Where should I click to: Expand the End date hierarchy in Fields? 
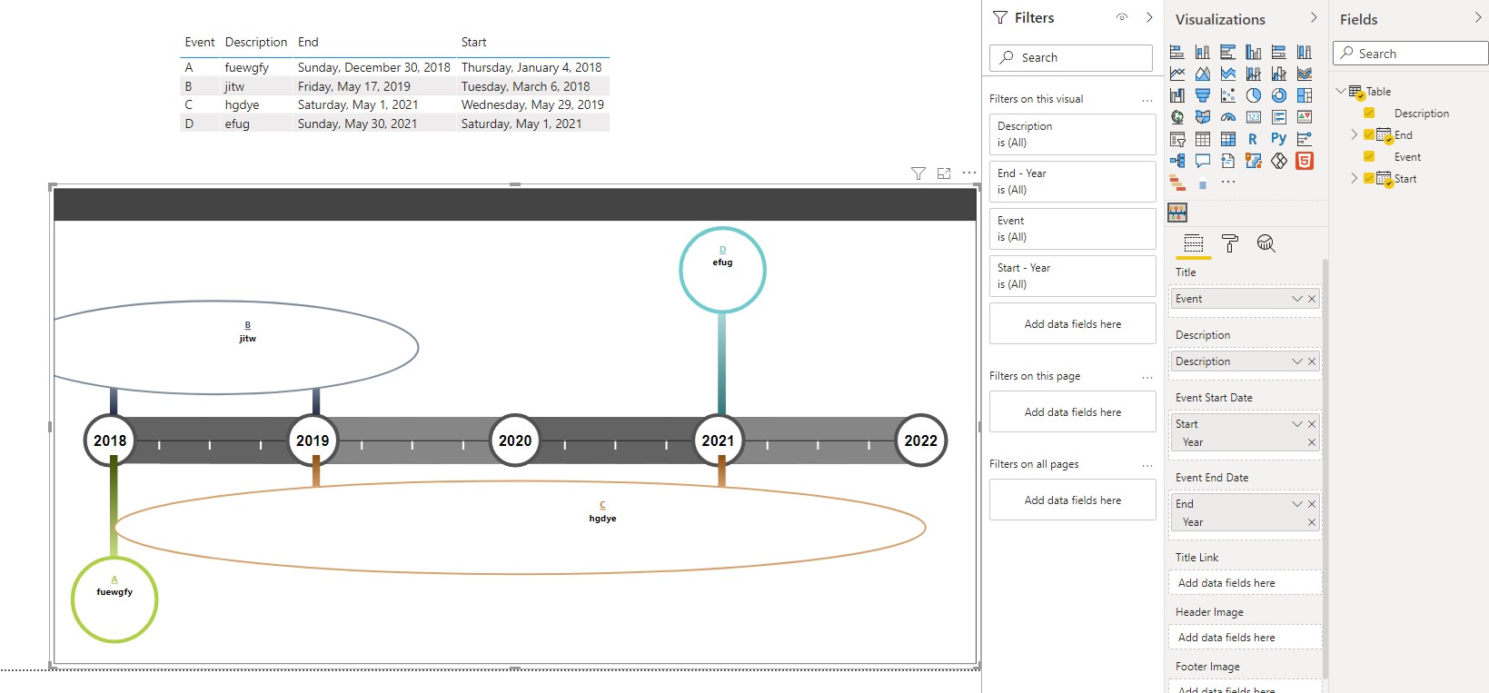click(x=1355, y=134)
